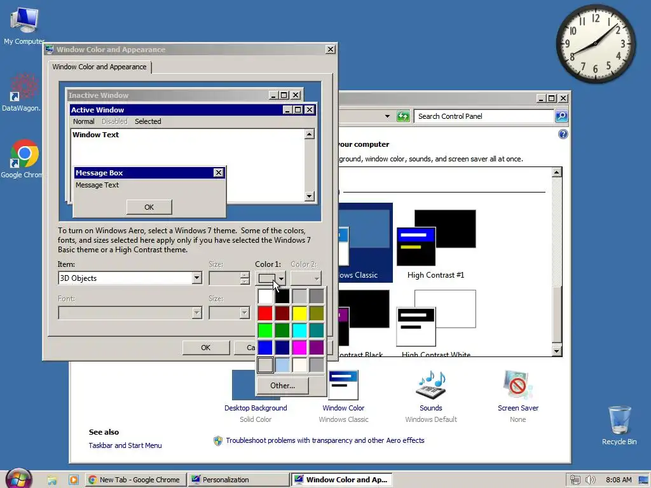Click Normal menu in the preview window
The image size is (651, 488).
(83, 121)
